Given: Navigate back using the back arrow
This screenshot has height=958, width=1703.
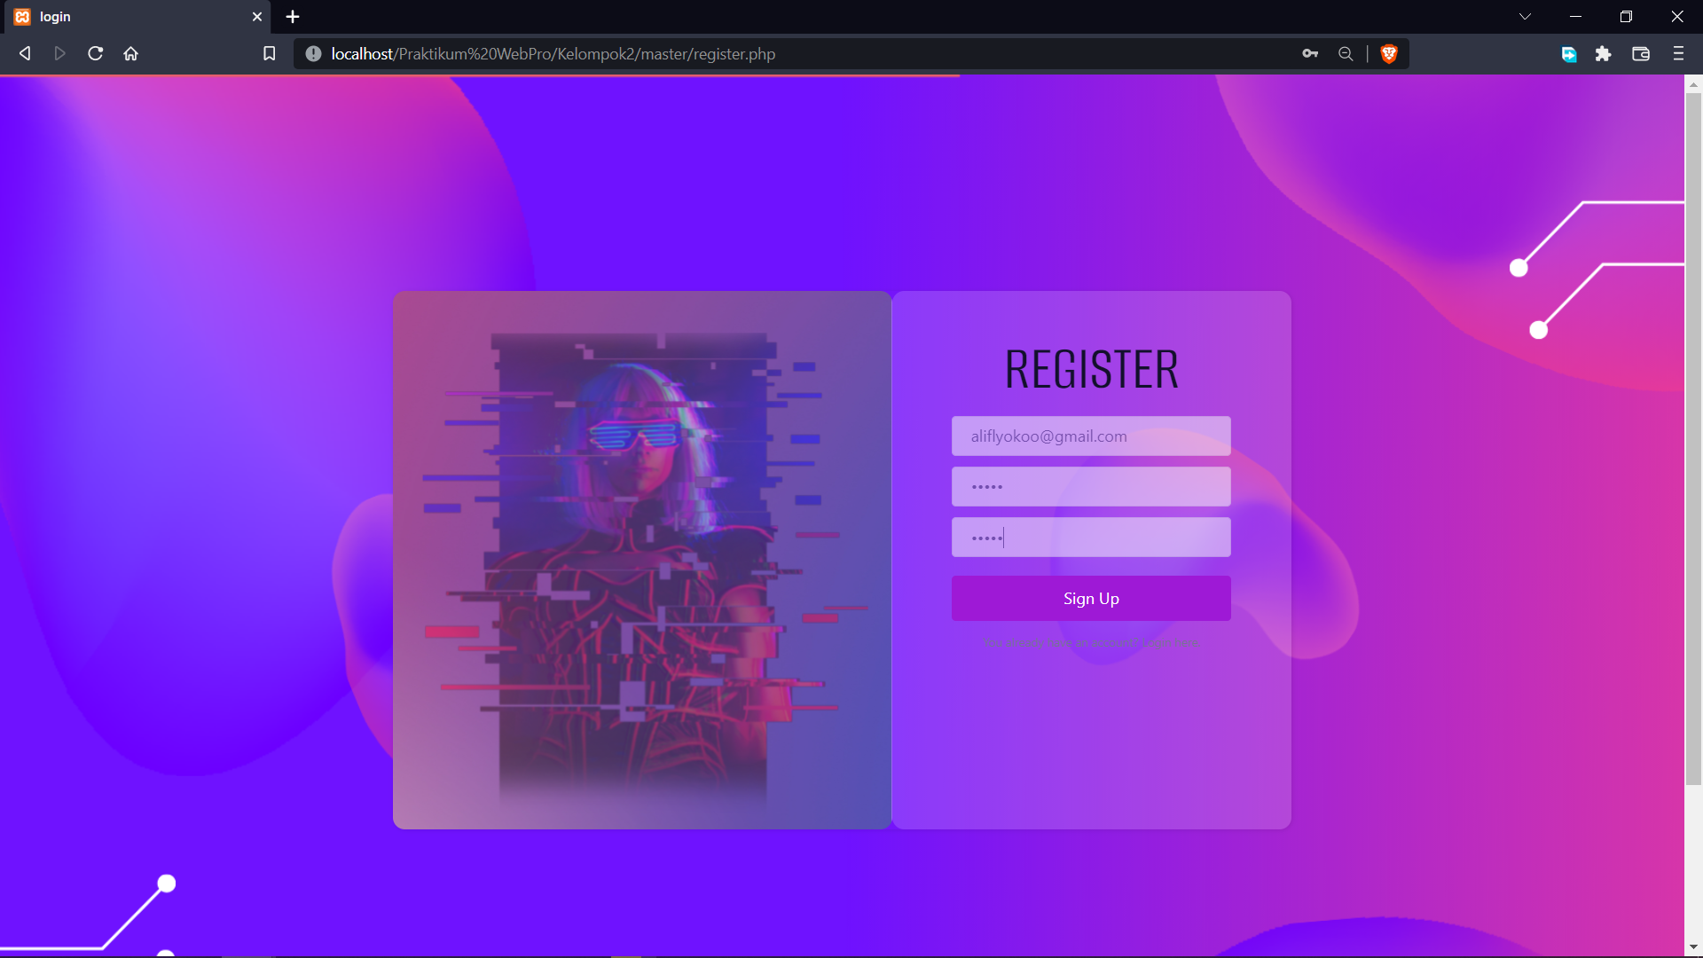Looking at the screenshot, I should point(24,53).
